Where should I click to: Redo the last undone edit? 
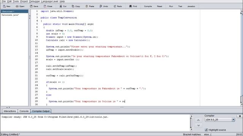(x=118, y=6)
